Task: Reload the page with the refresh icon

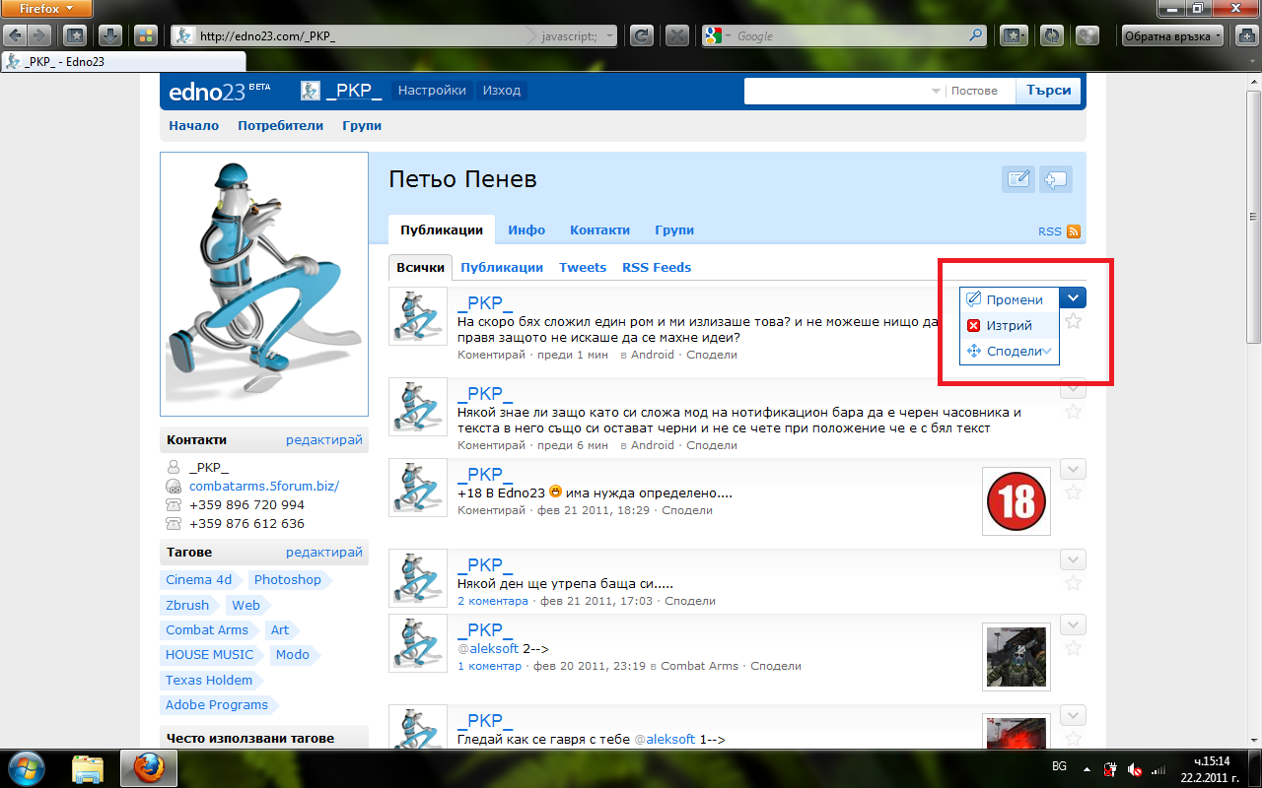Action: click(642, 36)
